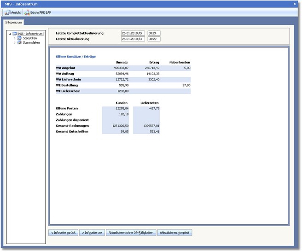Click the Letzte Komplettaktualisierung date field
This screenshot has width=302, height=252.
[x=133, y=34]
